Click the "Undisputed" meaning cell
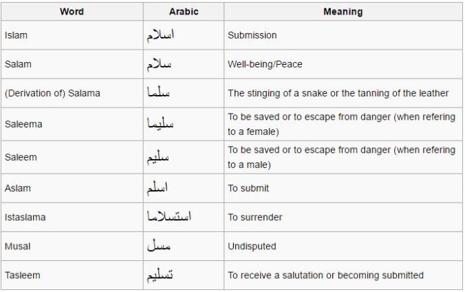 tap(252, 246)
